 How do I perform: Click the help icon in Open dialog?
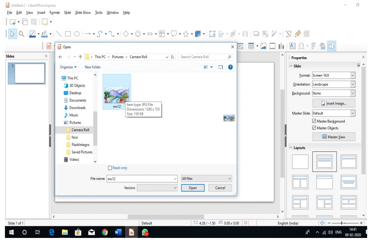click(x=230, y=67)
